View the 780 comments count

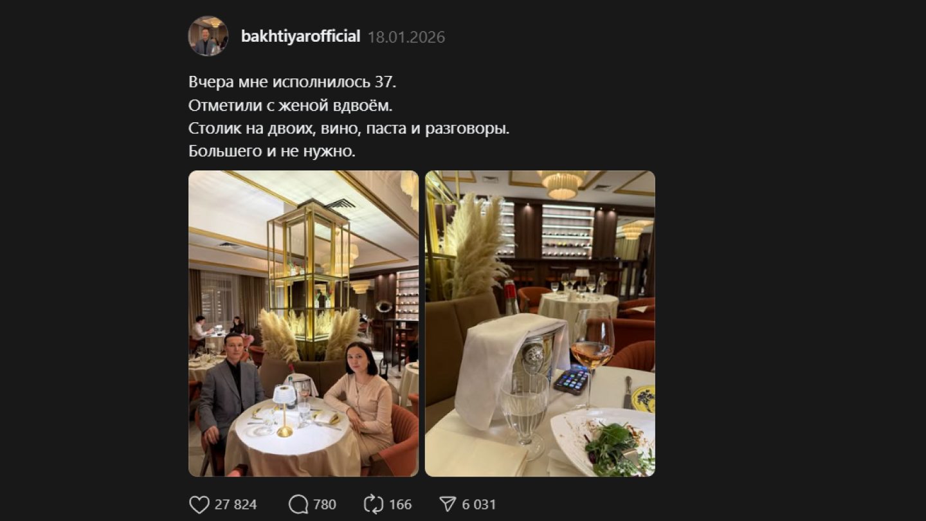click(x=325, y=504)
